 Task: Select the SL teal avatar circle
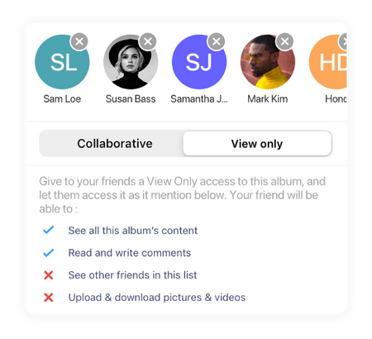click(x=62, y=62)
